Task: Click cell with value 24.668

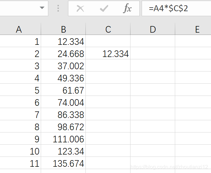Action: [x=63, y=53]
